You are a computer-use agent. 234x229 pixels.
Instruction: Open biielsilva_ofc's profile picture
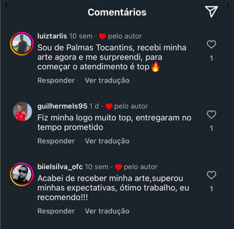[x=22, y=175]
